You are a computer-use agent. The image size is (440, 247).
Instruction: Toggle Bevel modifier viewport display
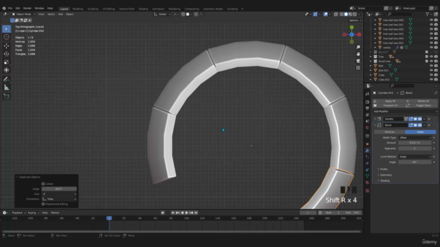tap(415, 125)
